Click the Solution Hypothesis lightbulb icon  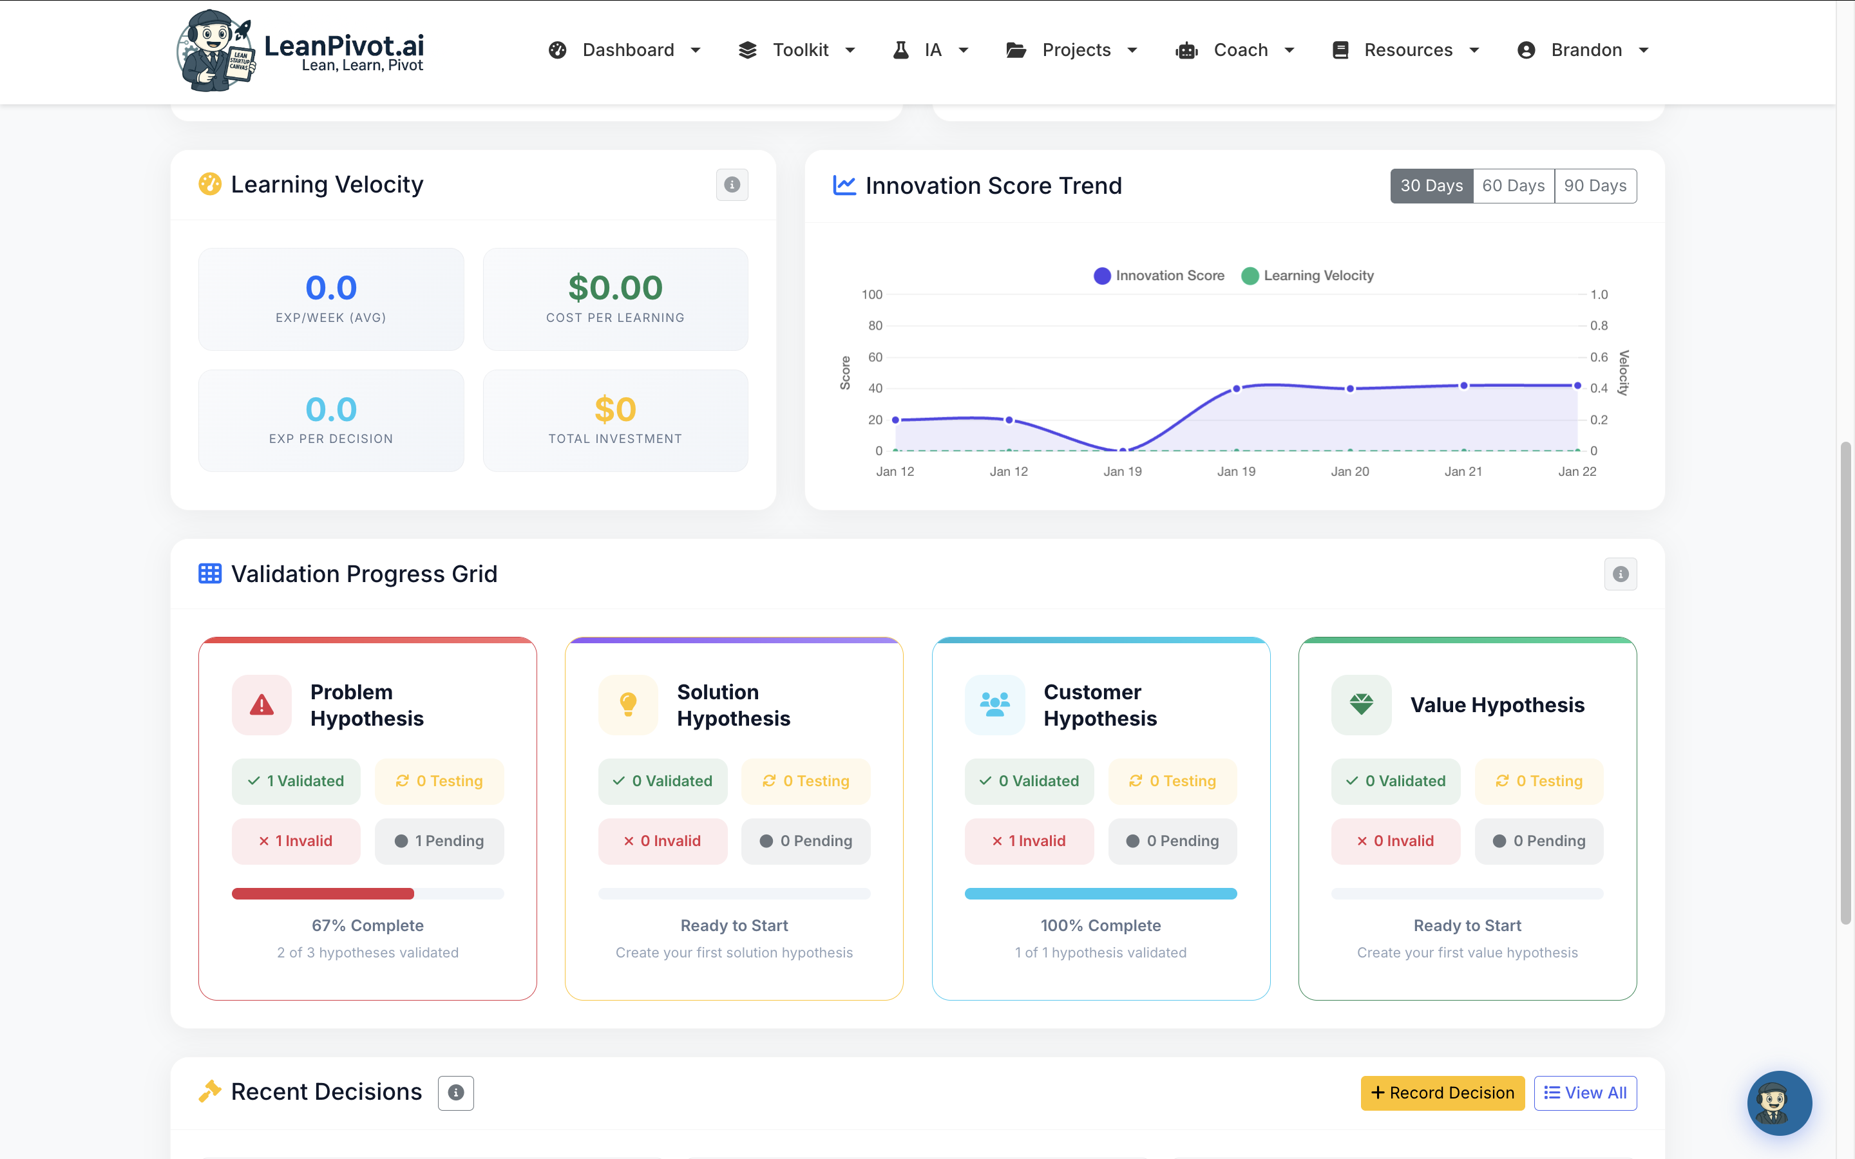click(628, 704)
